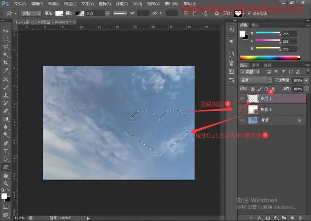Toggle lock image pixels brush icon
Screen dimensions: 311x221
point(260,89)
